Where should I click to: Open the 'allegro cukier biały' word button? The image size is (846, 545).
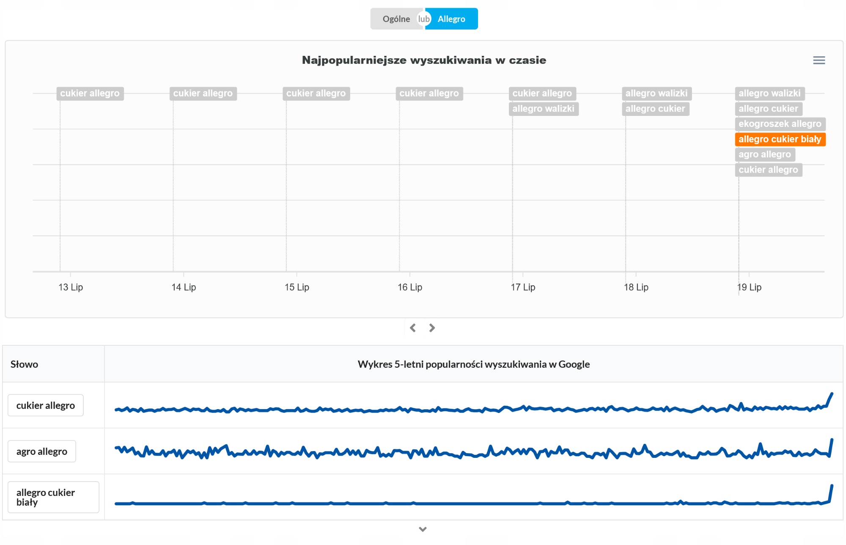point(53,497)
